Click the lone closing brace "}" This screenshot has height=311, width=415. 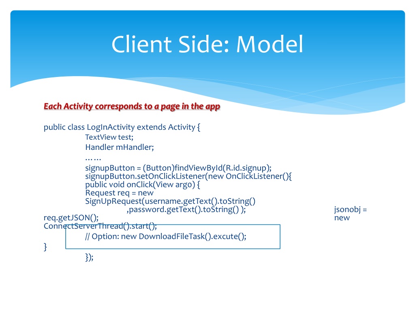(x=45, y=247)
